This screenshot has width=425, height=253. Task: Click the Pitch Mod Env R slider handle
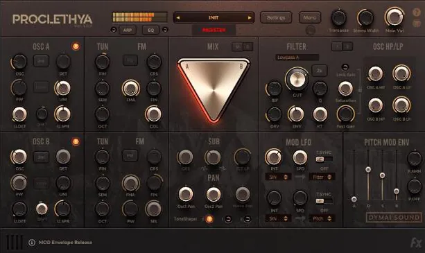pos(397,191)
